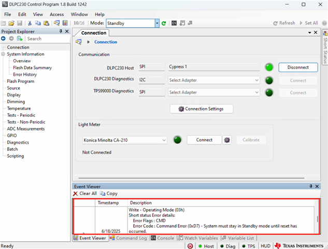The height and width of the screenshot is (249, 328).
Task: Open the Help menu
Action: [x=99, y=14]
